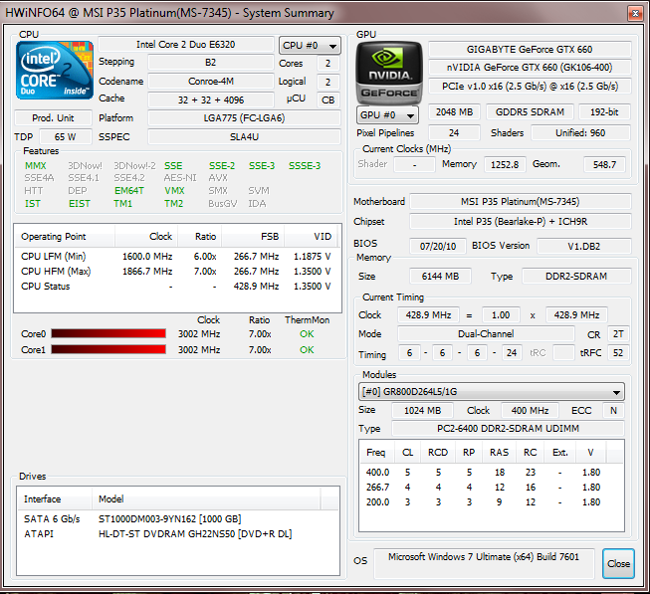Click the Codename Conroe-4M field
Image resolution: width=650 pixels, height=594 pixels.
[x=211, y=82]
